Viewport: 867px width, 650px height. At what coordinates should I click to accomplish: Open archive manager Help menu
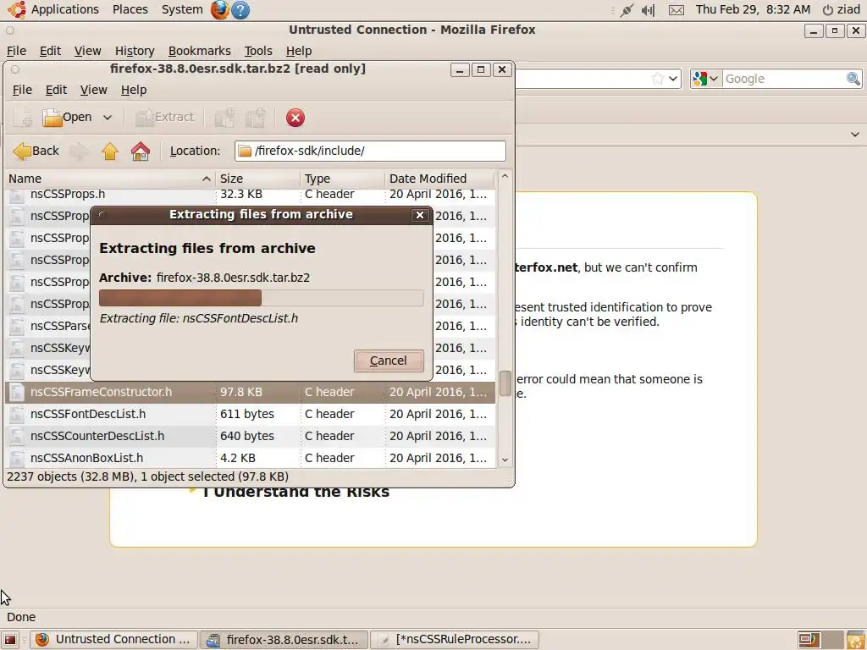(134, 90)
